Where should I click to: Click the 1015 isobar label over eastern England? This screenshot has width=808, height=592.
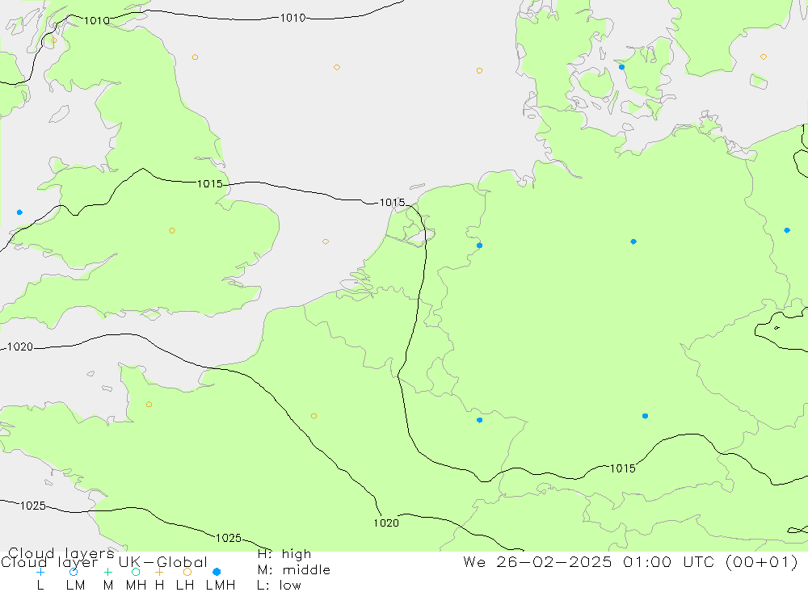coord(210,183)
